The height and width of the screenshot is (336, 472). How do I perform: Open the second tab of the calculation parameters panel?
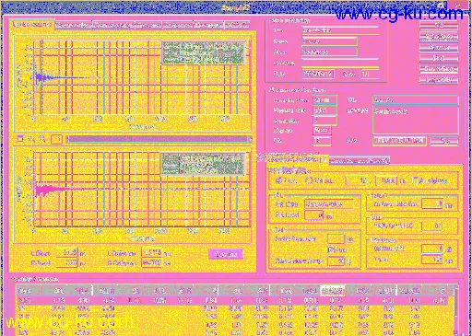coord(360,160)
